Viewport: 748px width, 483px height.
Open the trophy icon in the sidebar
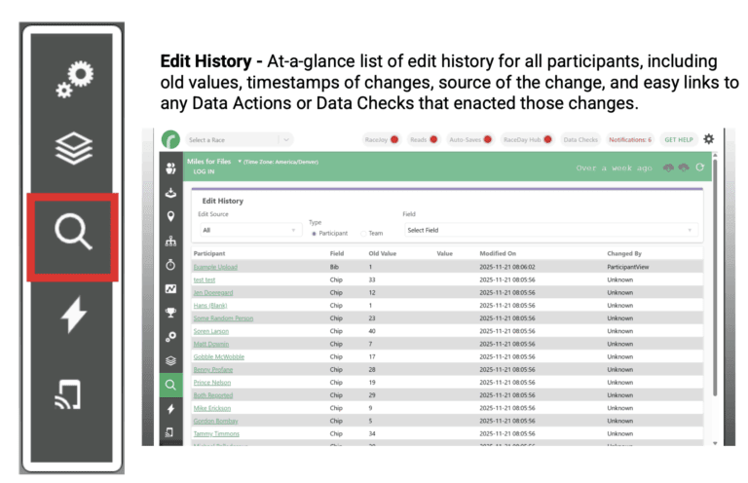coord(170,313)
